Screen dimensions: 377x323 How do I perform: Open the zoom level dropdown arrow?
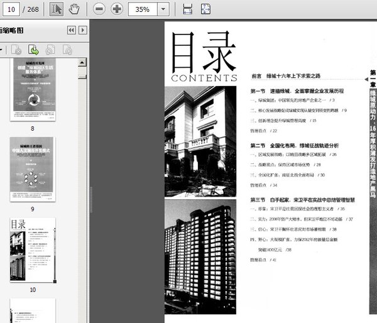pyautogui.click(x=163, y=9)
